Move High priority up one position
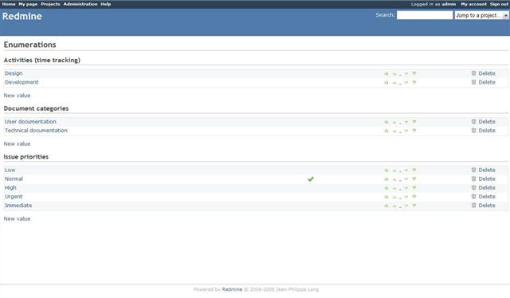 pos(394,188)
